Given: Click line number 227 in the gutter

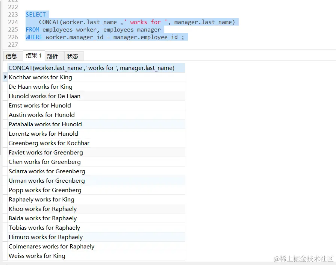Looking at the screenshot, I should [13, 45].
